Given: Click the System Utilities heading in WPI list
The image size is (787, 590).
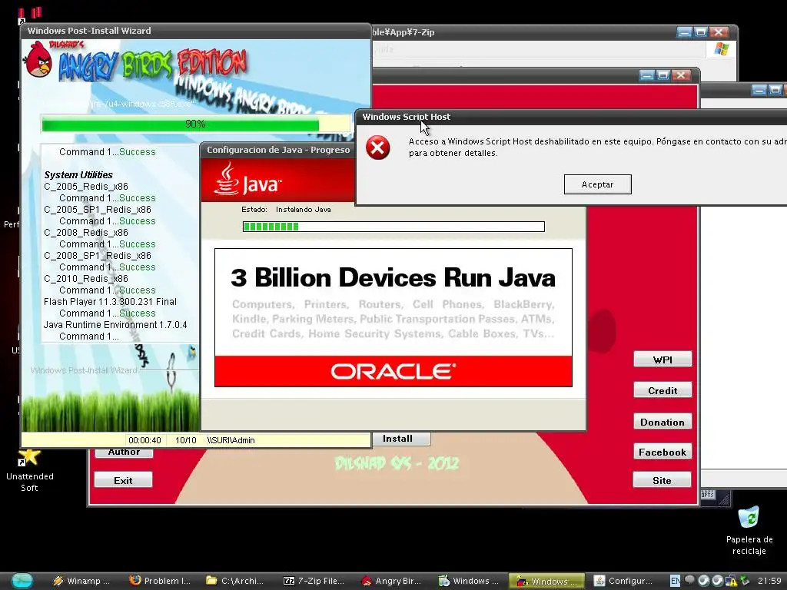Looking at the screenshot, I should tap(78, 174).
